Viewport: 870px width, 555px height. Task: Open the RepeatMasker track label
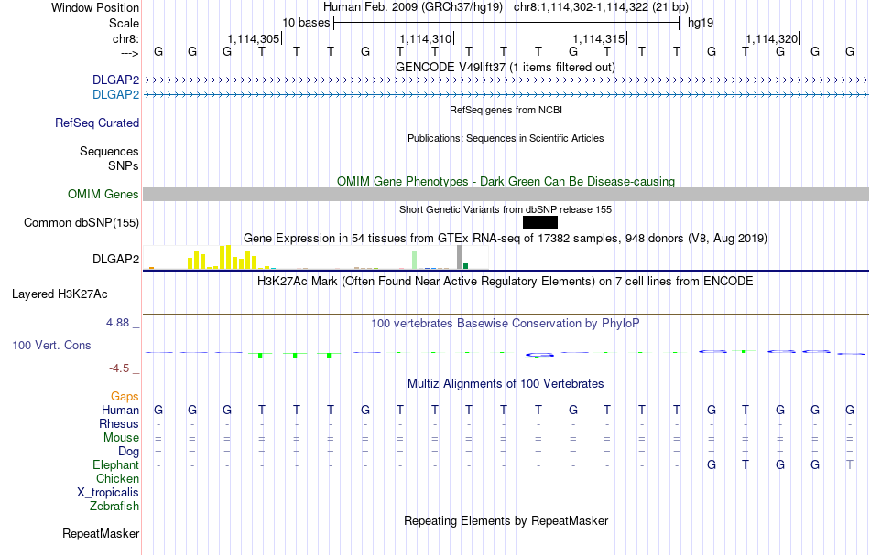coord(101,533)
